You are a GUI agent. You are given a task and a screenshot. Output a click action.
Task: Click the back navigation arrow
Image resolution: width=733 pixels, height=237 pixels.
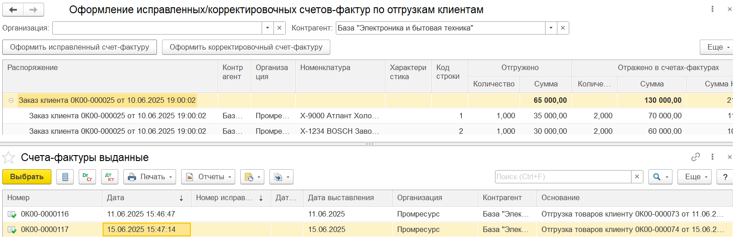[13, 10]
